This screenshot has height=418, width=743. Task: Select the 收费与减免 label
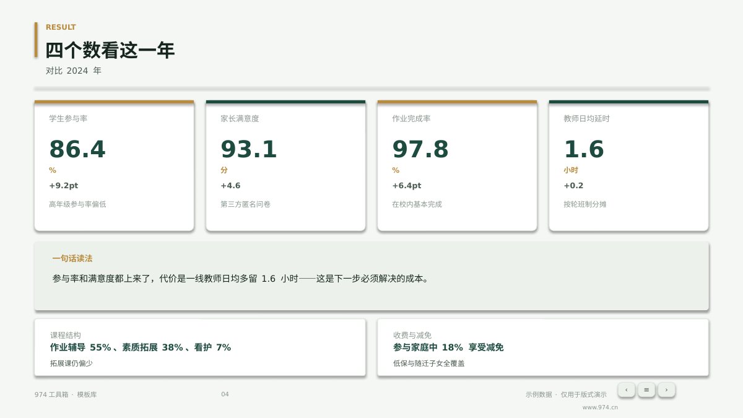pyautogui.click(x=412, y=335)
